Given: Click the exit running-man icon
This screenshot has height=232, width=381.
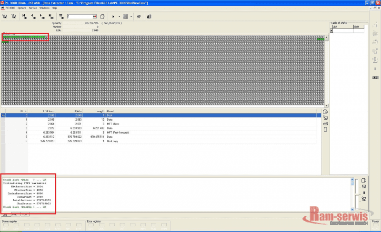Looking at the screenshot, I should 149,16.
